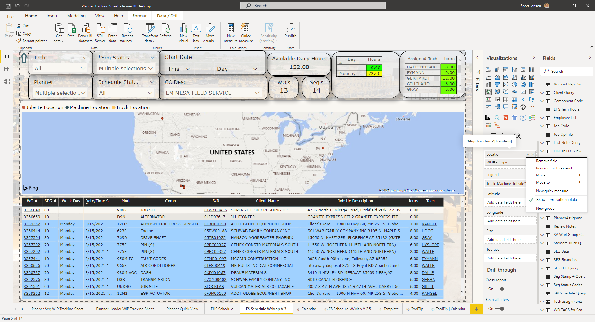Insert a Text box
This screenshot has width=595, height=322.
coord(196,33)
